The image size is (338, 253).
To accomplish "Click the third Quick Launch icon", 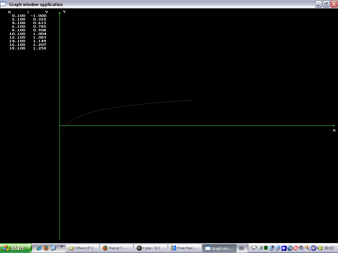I will [x=53, y=248].
